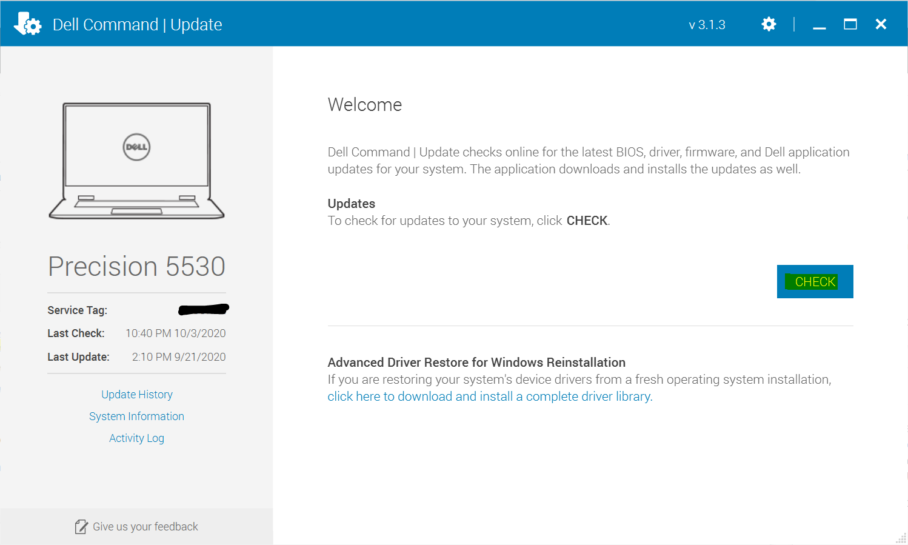908x545 pixels.
Task: Select the Give us your feedback text
Action: tap(145, 527)
